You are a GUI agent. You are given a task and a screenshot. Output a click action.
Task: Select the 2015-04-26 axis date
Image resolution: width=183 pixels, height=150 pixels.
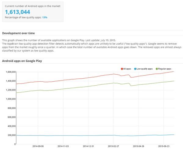(x=138, y=146)
